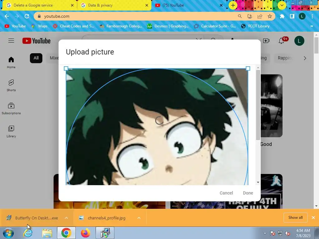Open the YouTube account avatar
This screenshot has height=239, width=319.
(x=299, y=41)
